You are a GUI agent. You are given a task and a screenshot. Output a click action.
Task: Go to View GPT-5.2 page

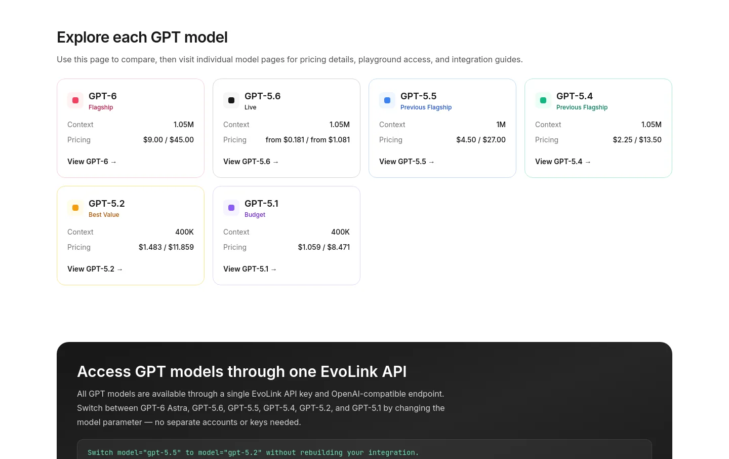click(95, 269)
